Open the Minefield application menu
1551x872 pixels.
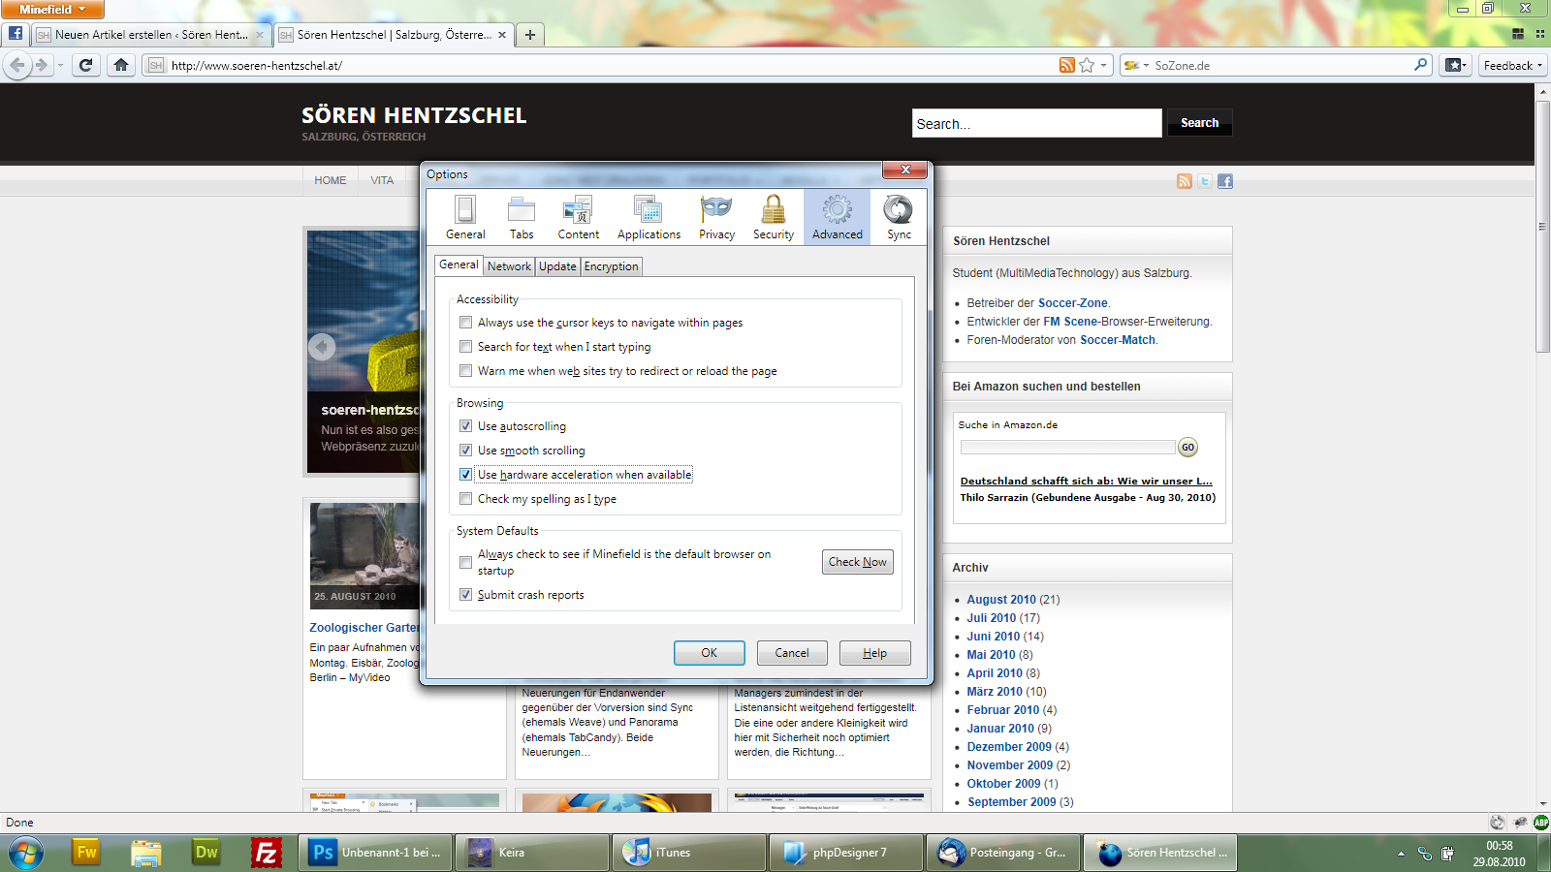[x=52, y=10]
